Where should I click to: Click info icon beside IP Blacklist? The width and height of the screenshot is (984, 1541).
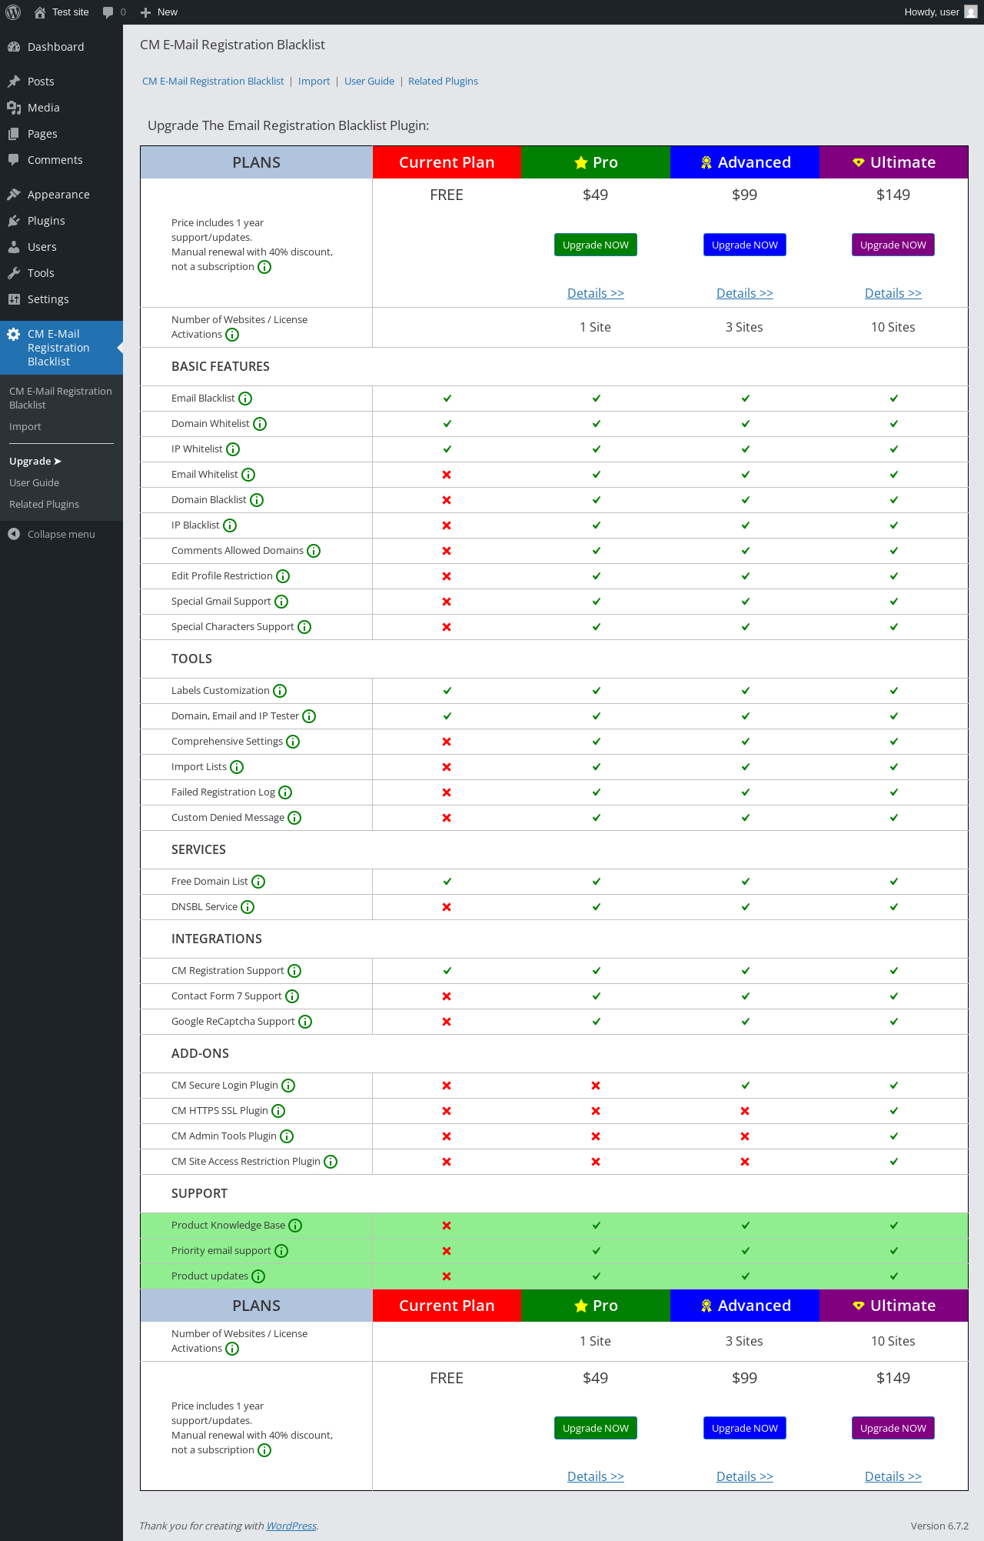click(x=230, y=525)
